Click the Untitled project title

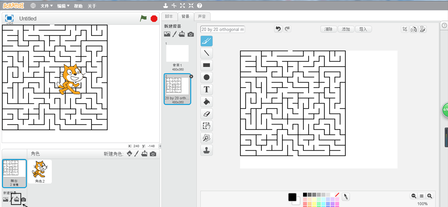[x=28, y=19]
